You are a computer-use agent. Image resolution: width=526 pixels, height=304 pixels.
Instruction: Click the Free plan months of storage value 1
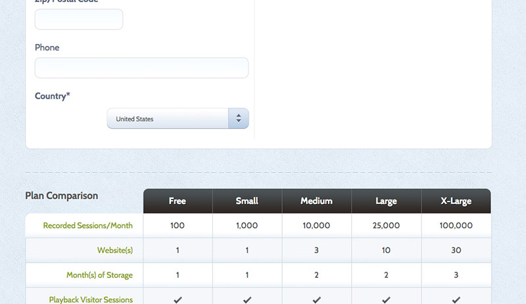click(178, 275)
